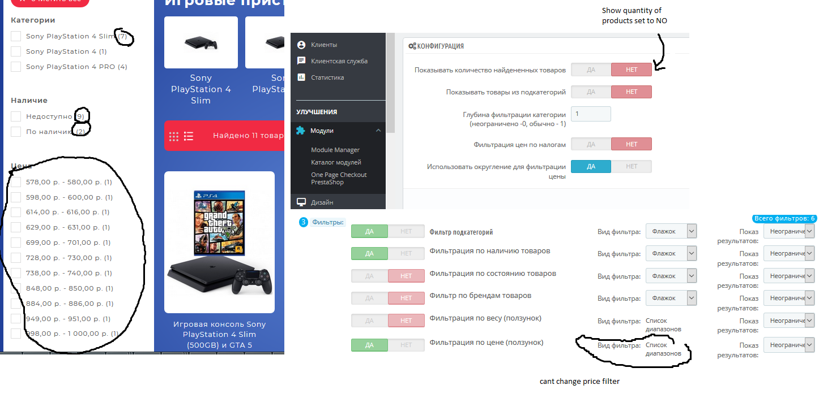
Task: Click the Дизайн monitor icon
Action: pos(301,202)
